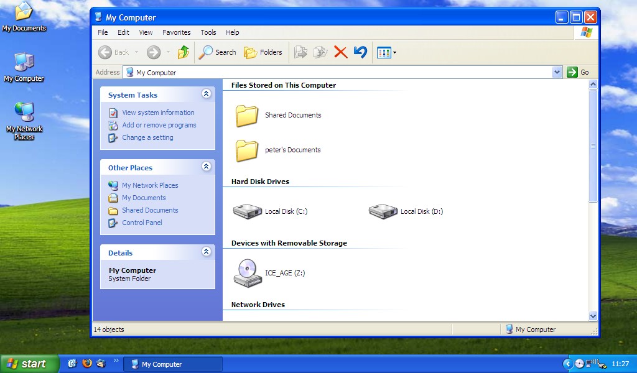Launch Internet Explorer from Quick Launch
The width and height of the screenshot is (637, 373).
[72, 363]
